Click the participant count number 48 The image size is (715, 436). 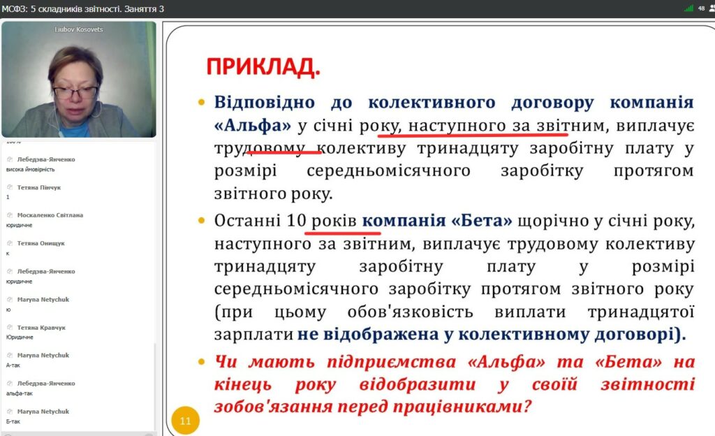[701, 8]
